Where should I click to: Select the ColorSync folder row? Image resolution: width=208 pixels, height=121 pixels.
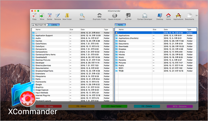tap(73, 47)
